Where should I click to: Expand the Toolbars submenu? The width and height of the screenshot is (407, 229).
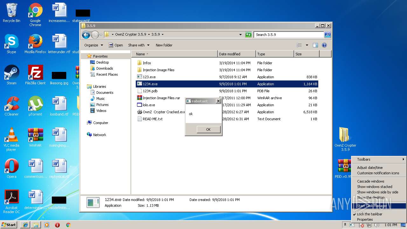click(379, 159)
